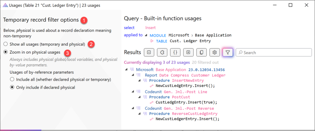Click the collapse all (minus) results button
The height and width of the screenshot is (131, 315).
click(149, 53)
